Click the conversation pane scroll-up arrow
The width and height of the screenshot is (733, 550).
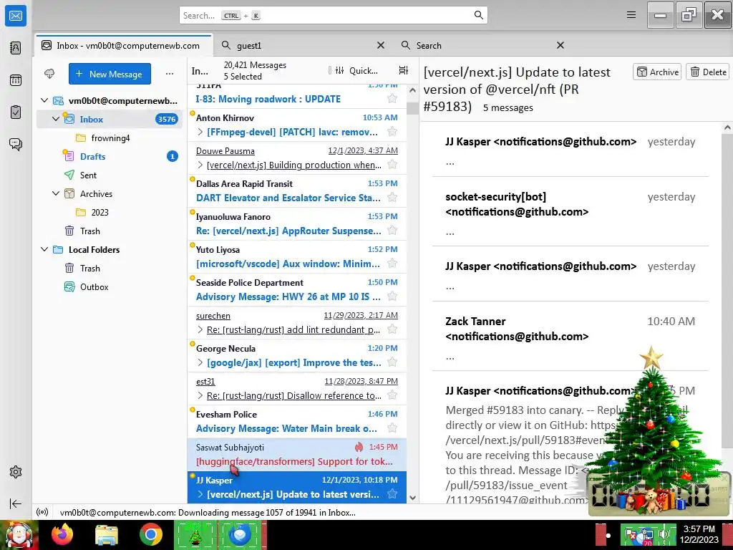pyautogui.click(x=727, y=127)
